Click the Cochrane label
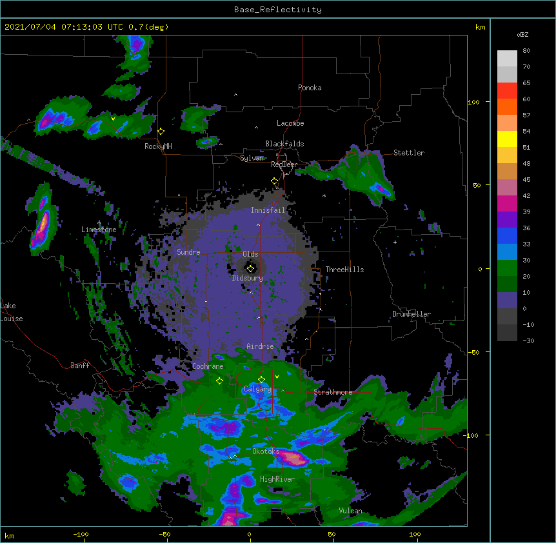The image size is (556, 543). pyautogui.click(x=208, y=366)
